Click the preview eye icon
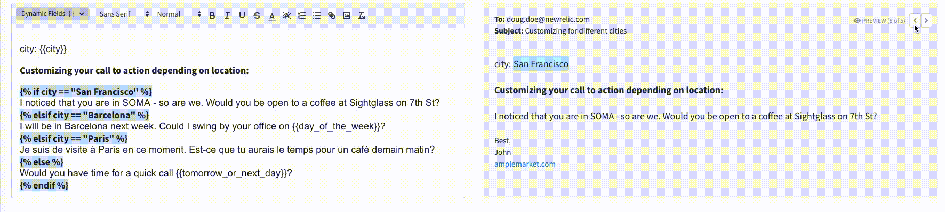Image resolution: width=945 pixels, height=212 pixels. click(x=857, y=21)
